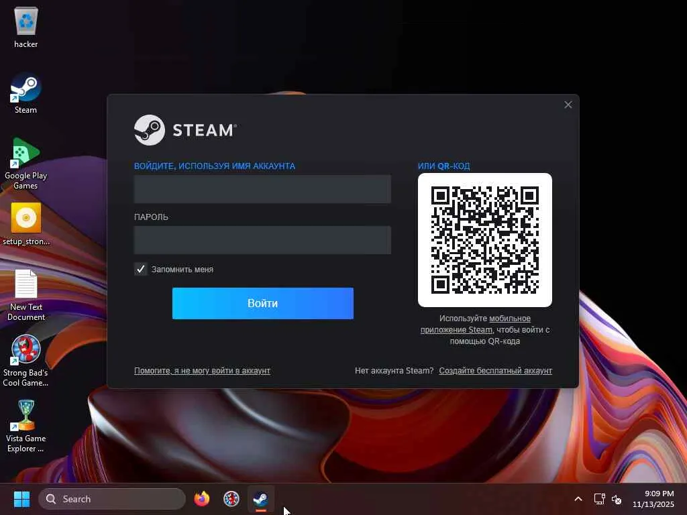This screenshot has height=515, width=687.
Task: Open Strong Bad game icon in taskbar
Action: pos(231,499)
